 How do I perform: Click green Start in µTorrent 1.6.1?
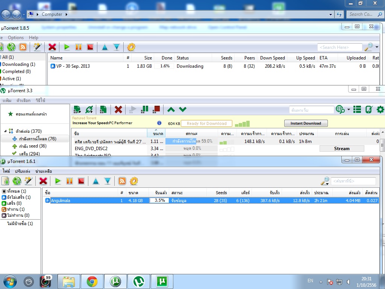pyautogui.click(x=58, y=181)
